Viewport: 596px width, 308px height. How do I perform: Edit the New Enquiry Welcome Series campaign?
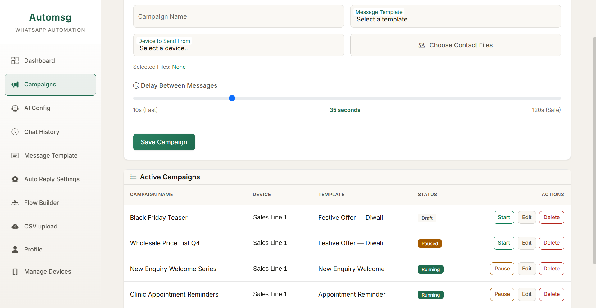(x=527, y=269)
